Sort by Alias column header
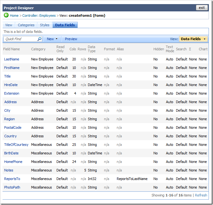213x205 pixels. click(x=120, y=49)
